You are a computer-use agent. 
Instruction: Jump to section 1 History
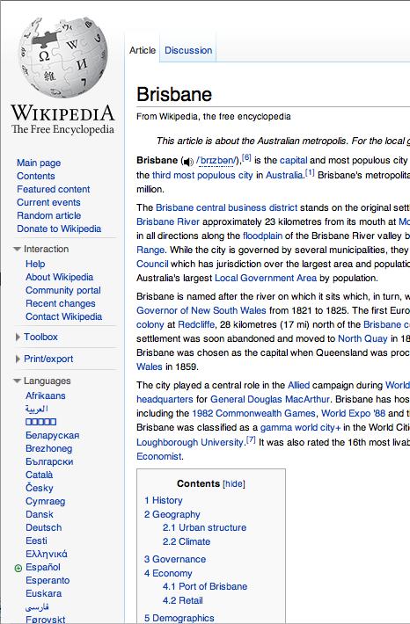[164, 500]
